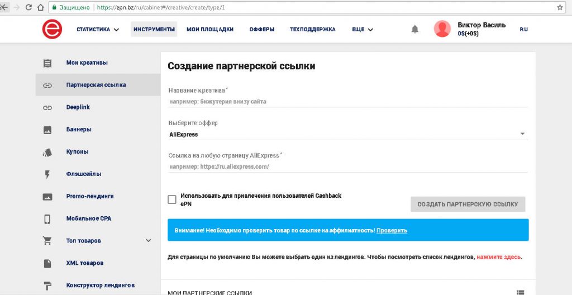Screen dimensions: 572x295
Task: Click the Баннеры image icon in sidebar
Action: coord(47,130)
